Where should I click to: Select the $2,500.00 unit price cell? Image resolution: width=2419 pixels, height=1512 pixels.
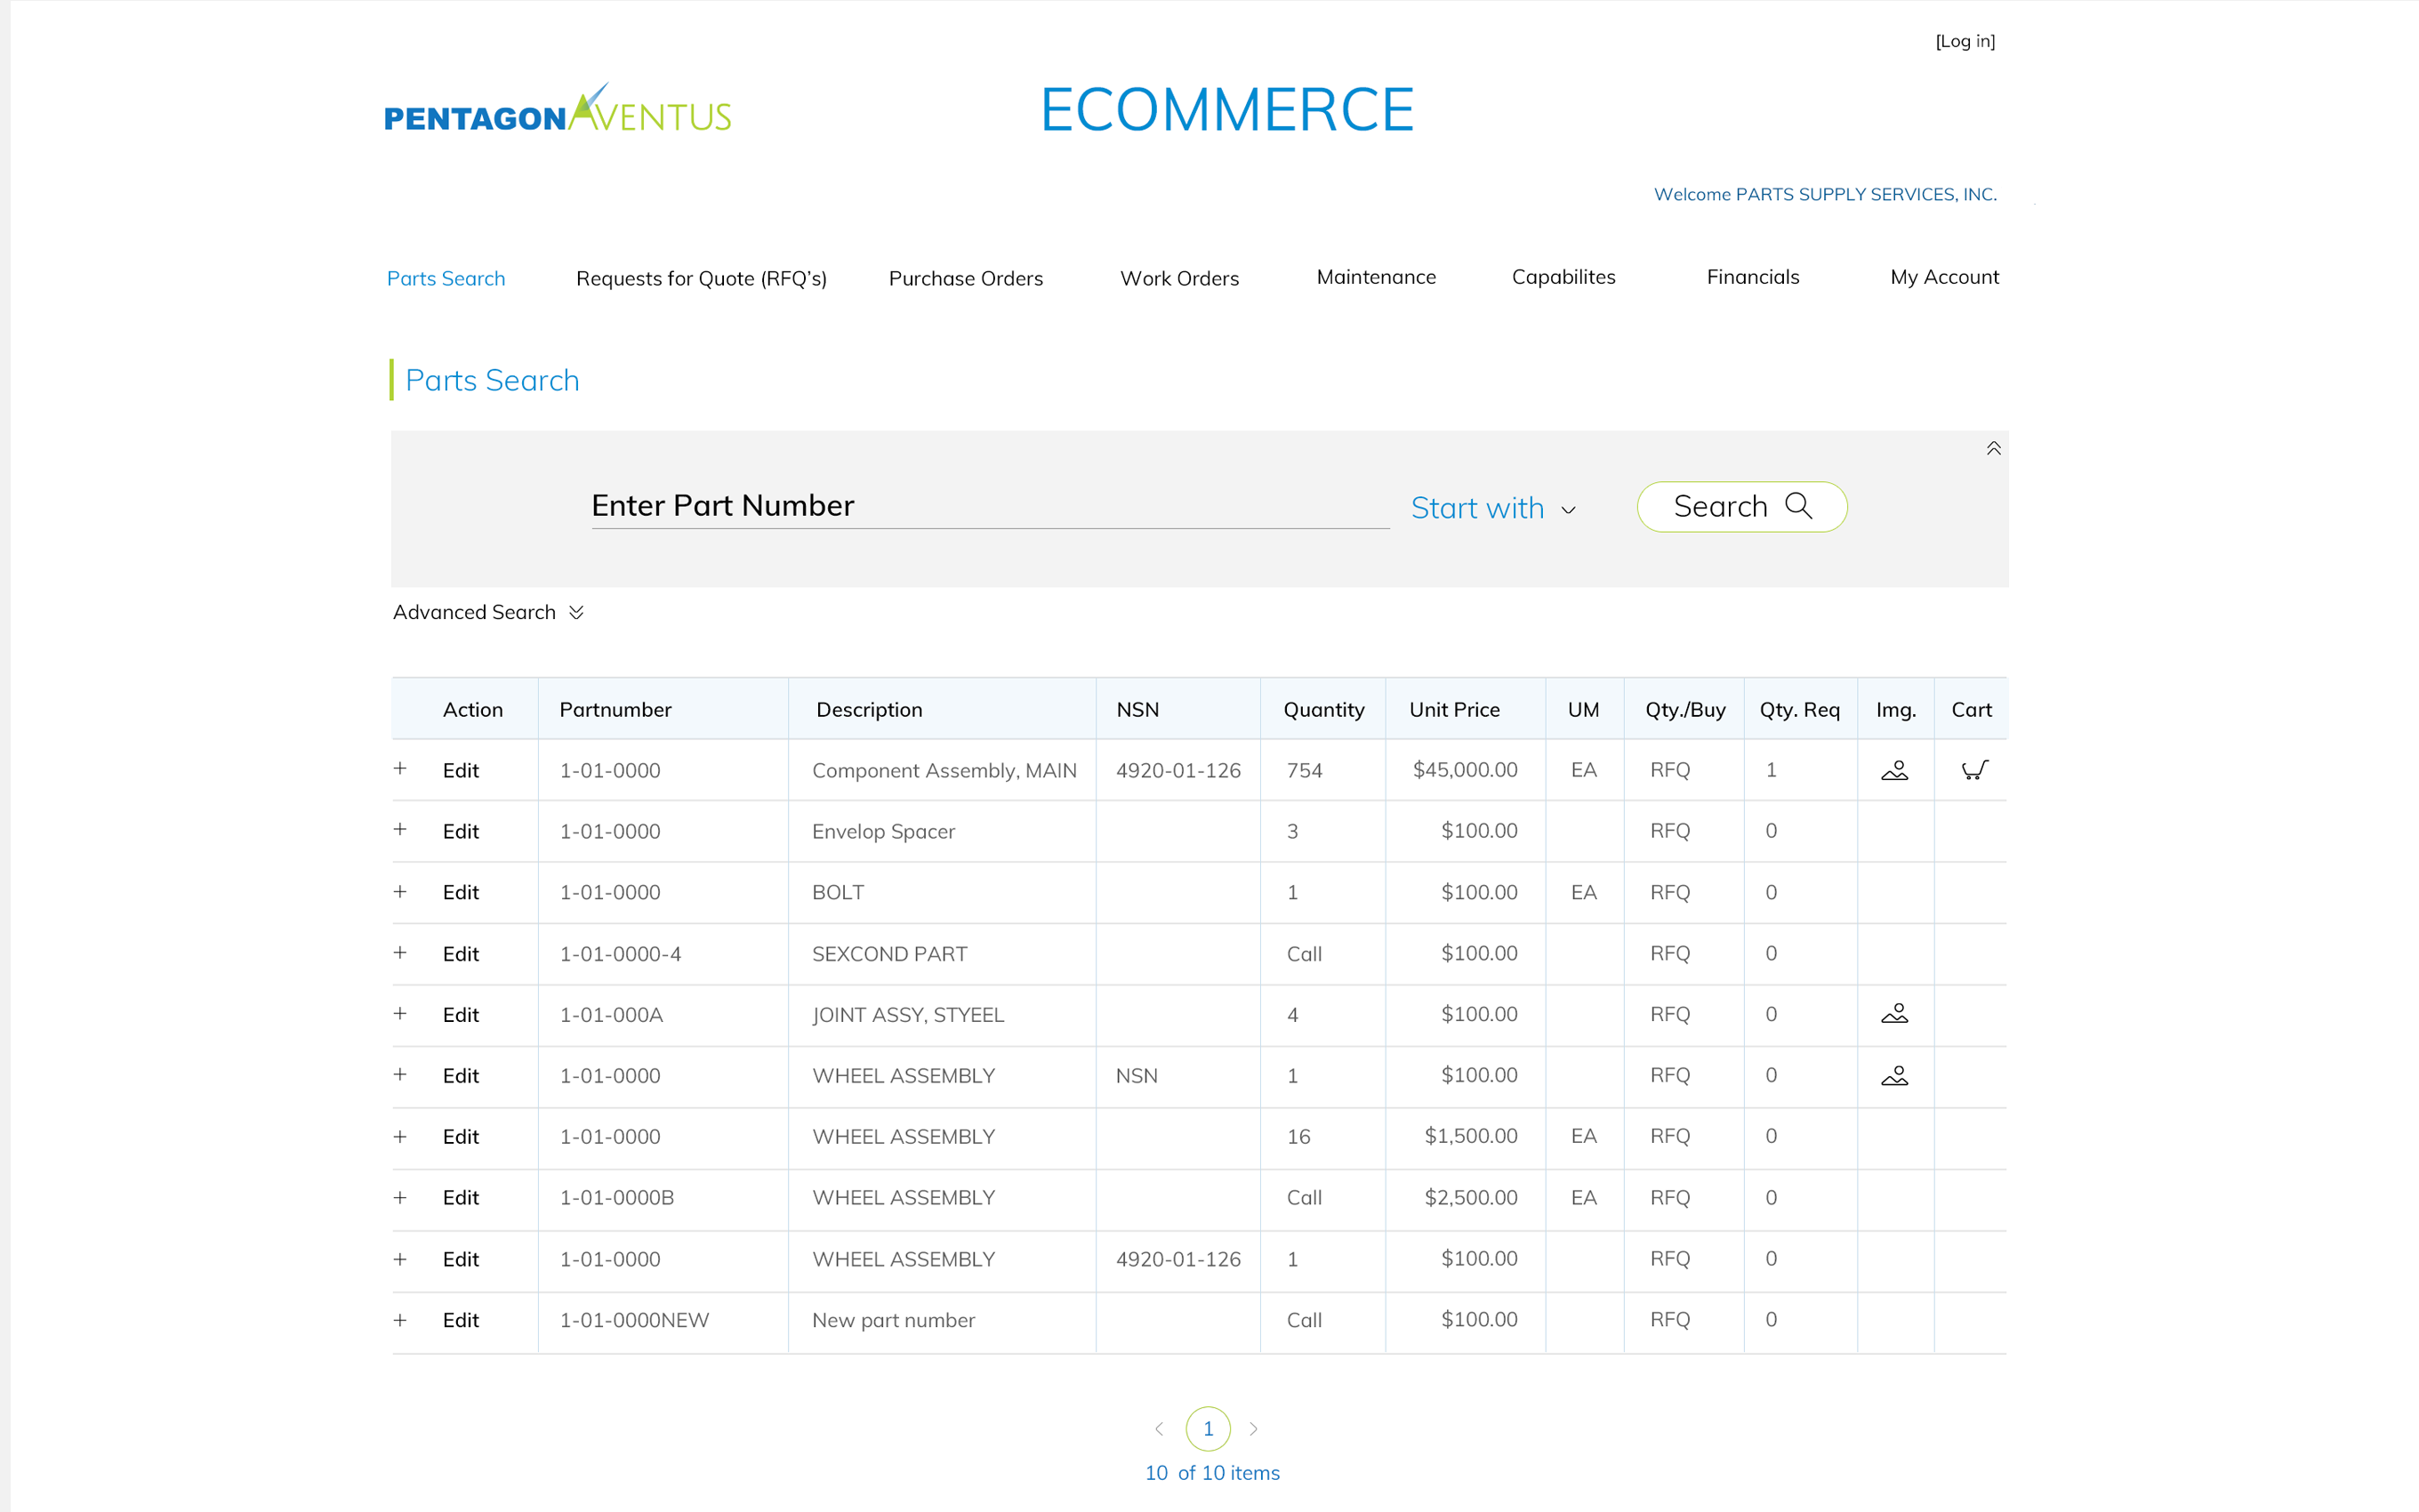pos(1471,1198)
